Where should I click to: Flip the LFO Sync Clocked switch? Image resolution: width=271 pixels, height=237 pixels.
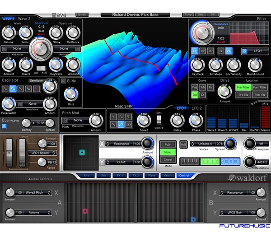[x=159, y=120]
